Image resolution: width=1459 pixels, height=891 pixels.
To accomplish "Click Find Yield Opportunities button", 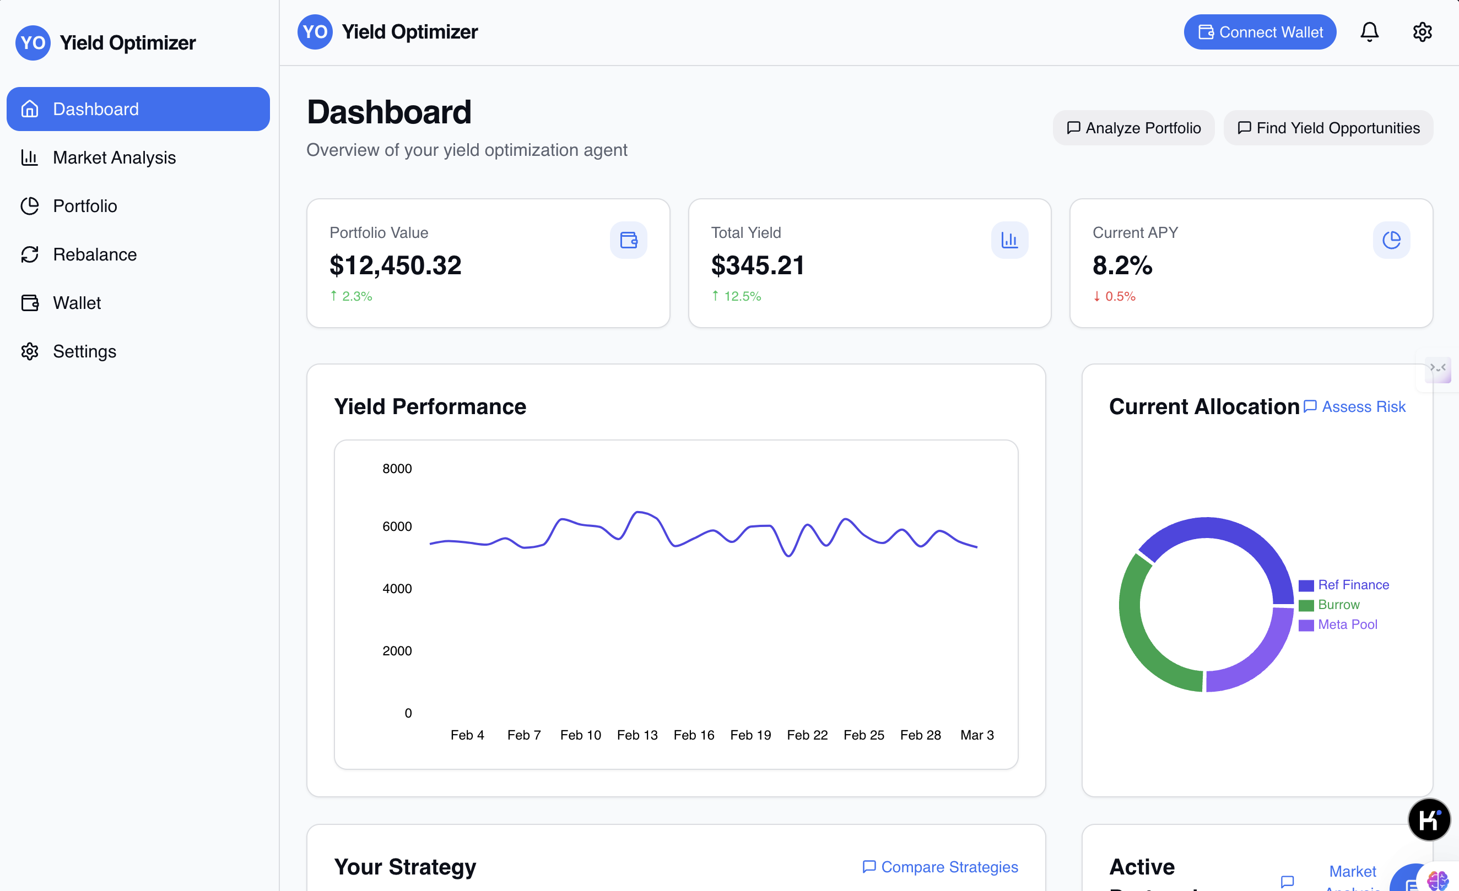I will [1328, 128].
